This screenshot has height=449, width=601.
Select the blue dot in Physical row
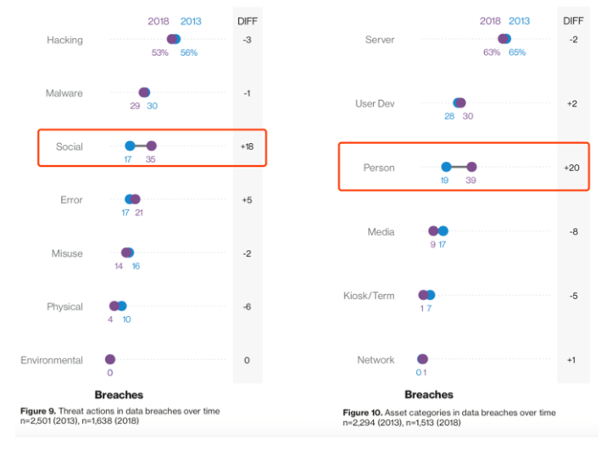click(122, 306)
